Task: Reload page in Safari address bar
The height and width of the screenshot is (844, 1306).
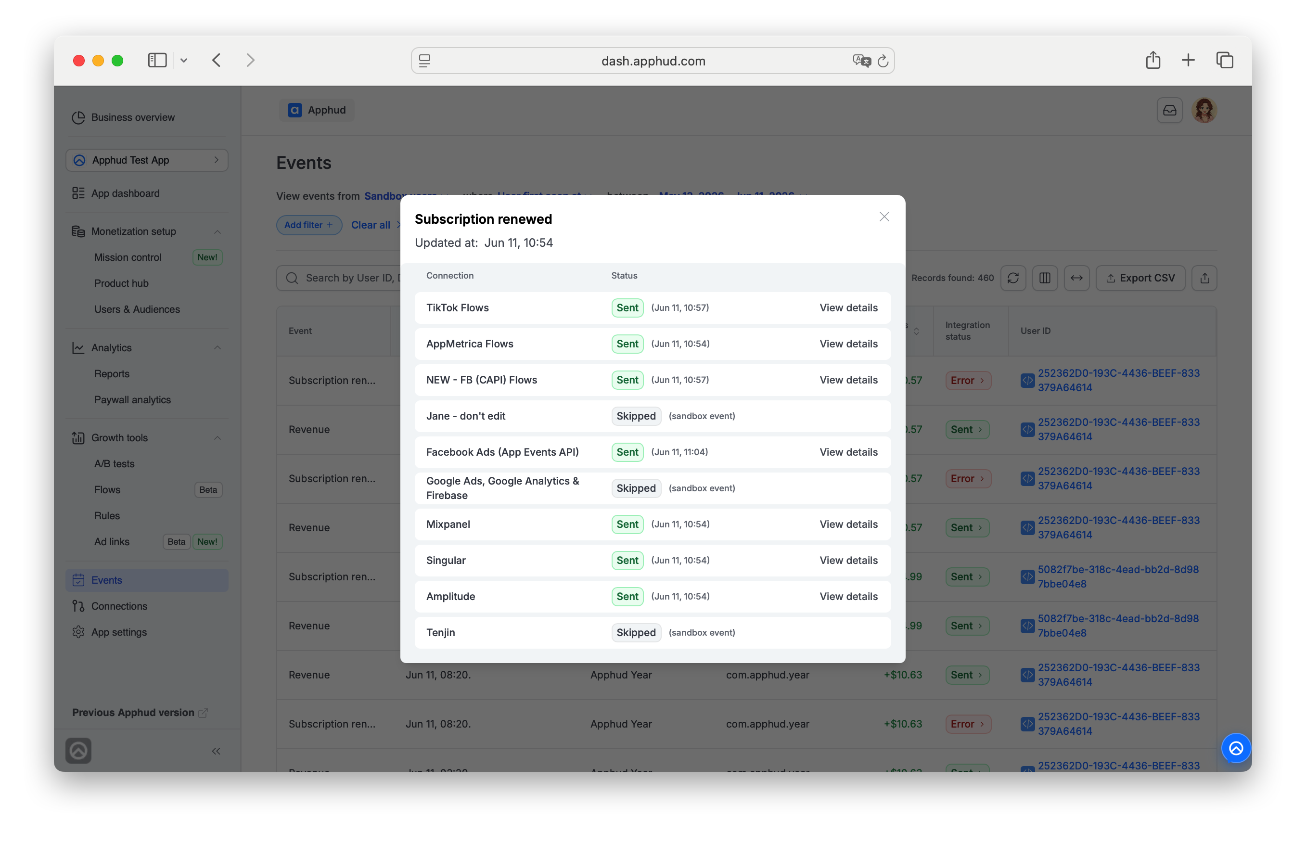Action: coord(883,61)
